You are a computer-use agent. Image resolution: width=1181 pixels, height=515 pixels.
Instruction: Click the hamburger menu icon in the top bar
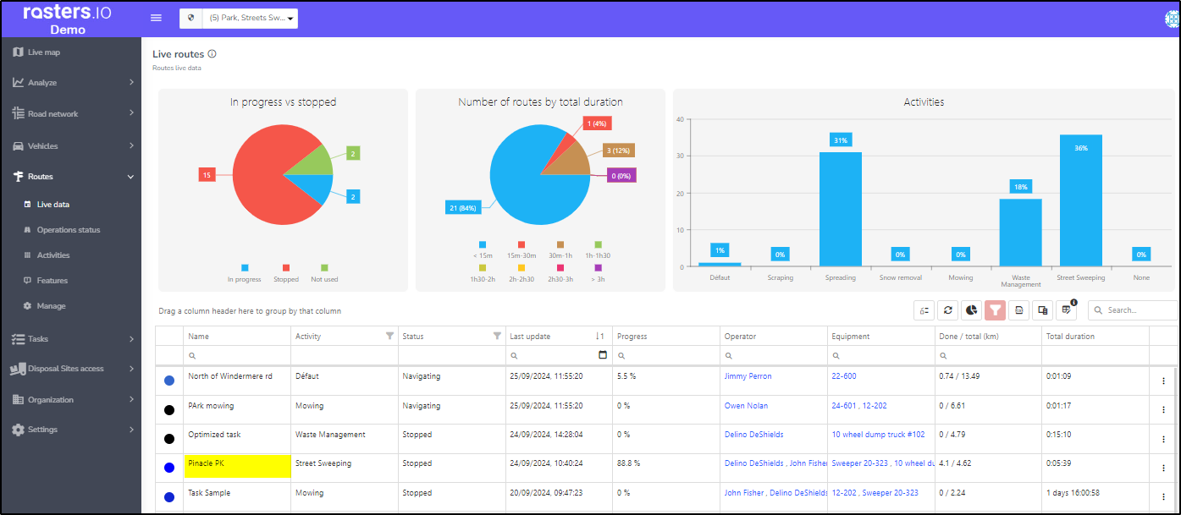156,18
